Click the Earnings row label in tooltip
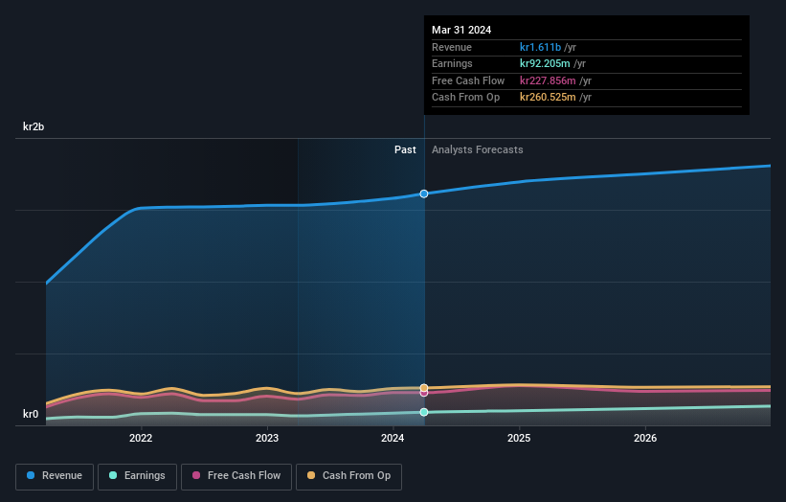786x502 pixels. click(x=452, y=63)
